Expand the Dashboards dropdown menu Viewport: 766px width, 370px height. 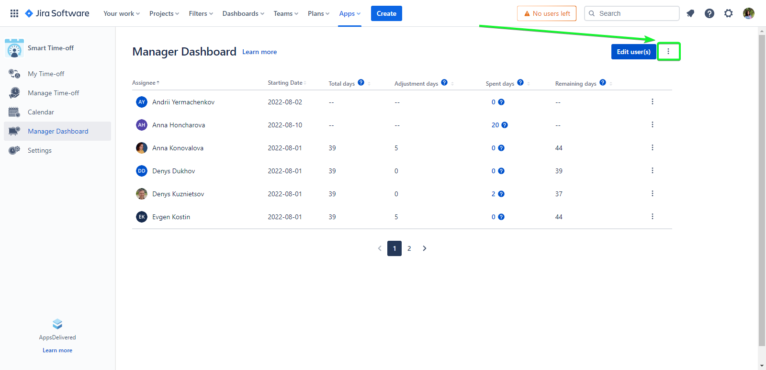pos(243,13)
